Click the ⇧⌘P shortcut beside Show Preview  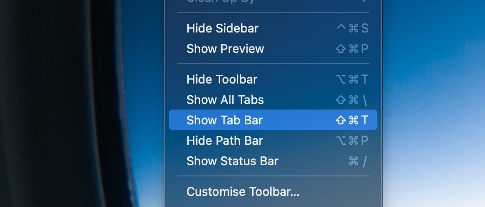point(352,49)
